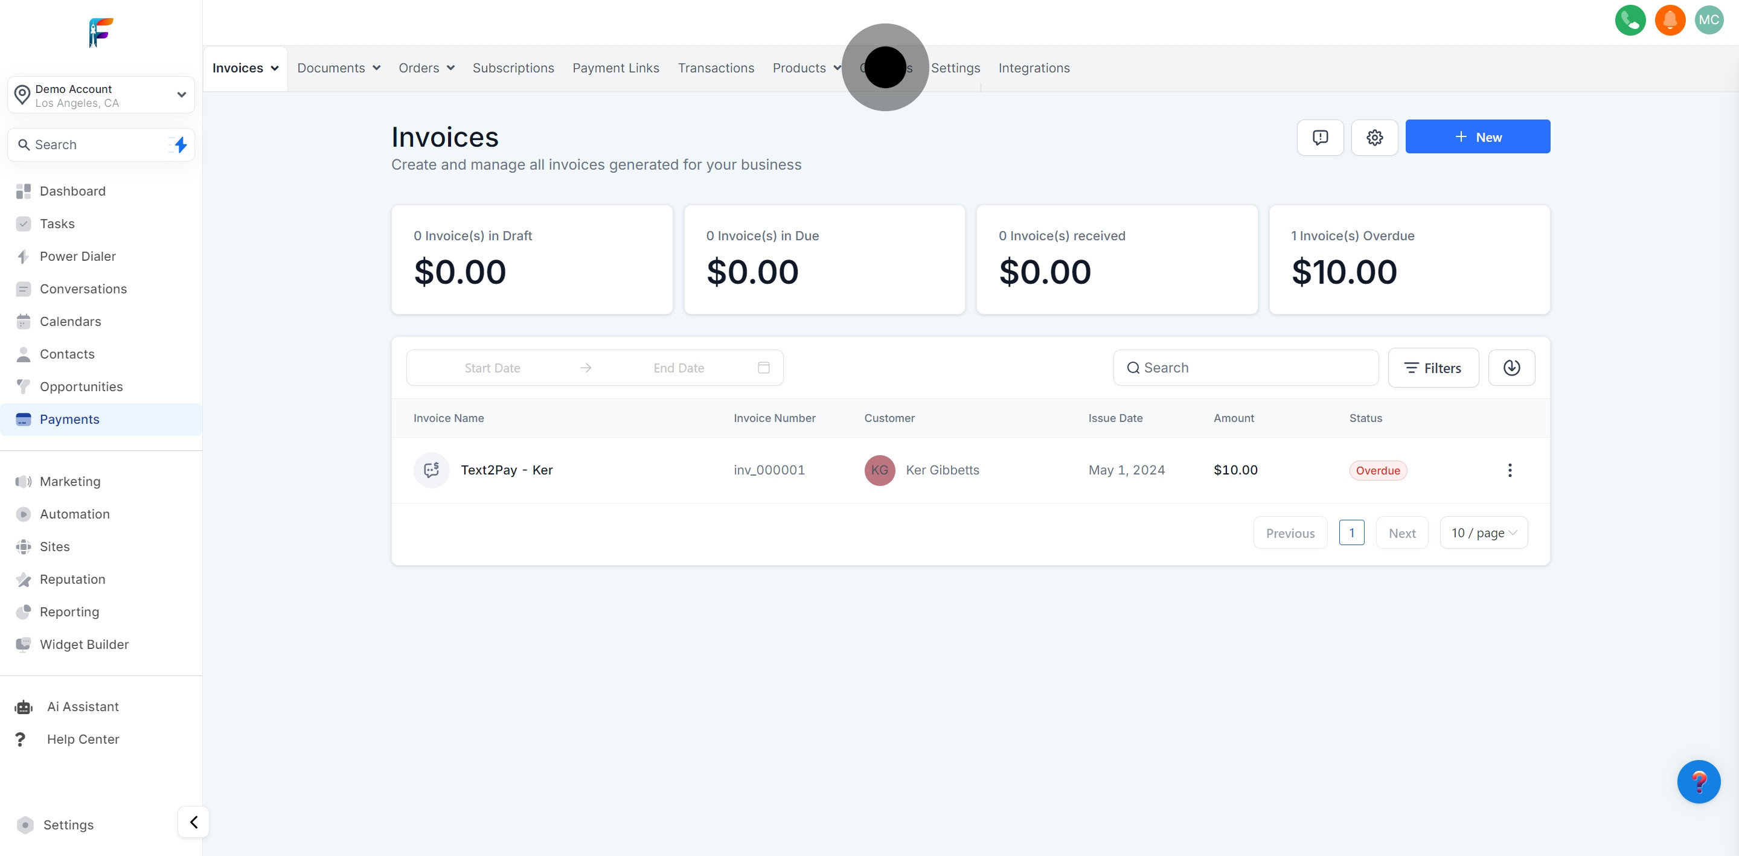This screenshot has width=1739, height=856.
Task: Click the invoice settings gear icon
Action: 1374,138
